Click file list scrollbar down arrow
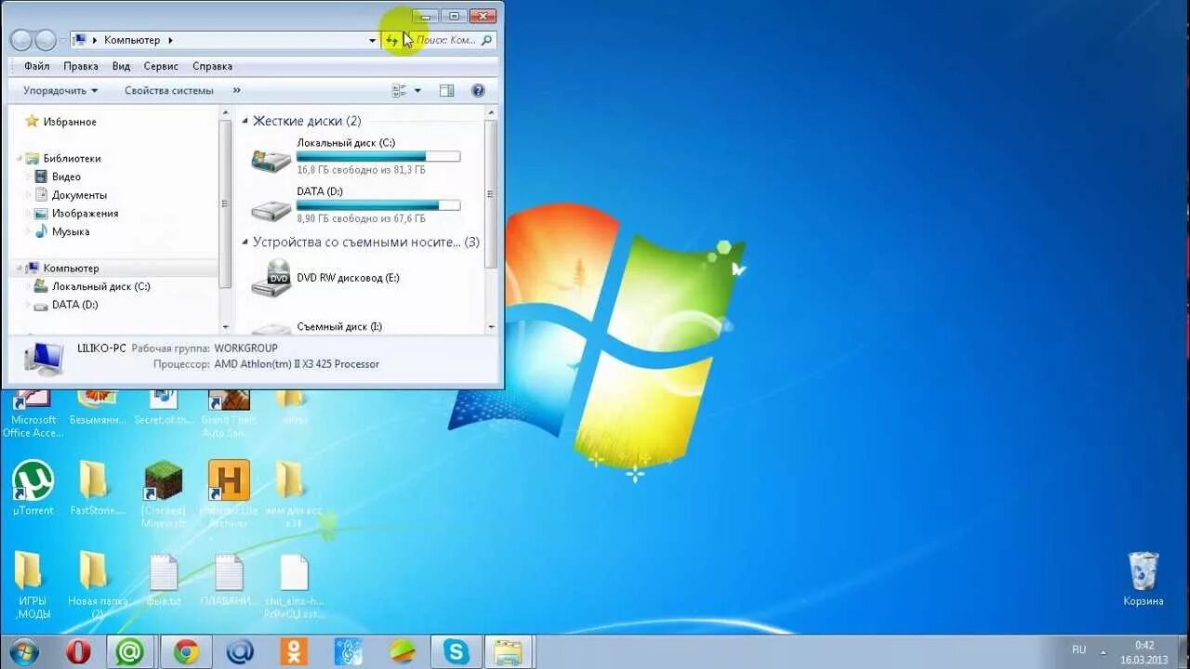The image size is (1190, 669). point(491,327)
